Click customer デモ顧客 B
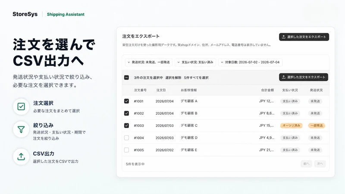Viewport: 345px width, 194px height. [x=189, y=113]
